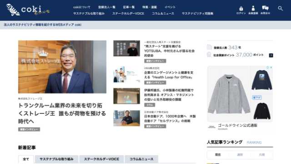This screenshot has width=291, height=164.
Task: Open site search with magnifier icon
Action: pyautogui.click(x=280, y=8)
